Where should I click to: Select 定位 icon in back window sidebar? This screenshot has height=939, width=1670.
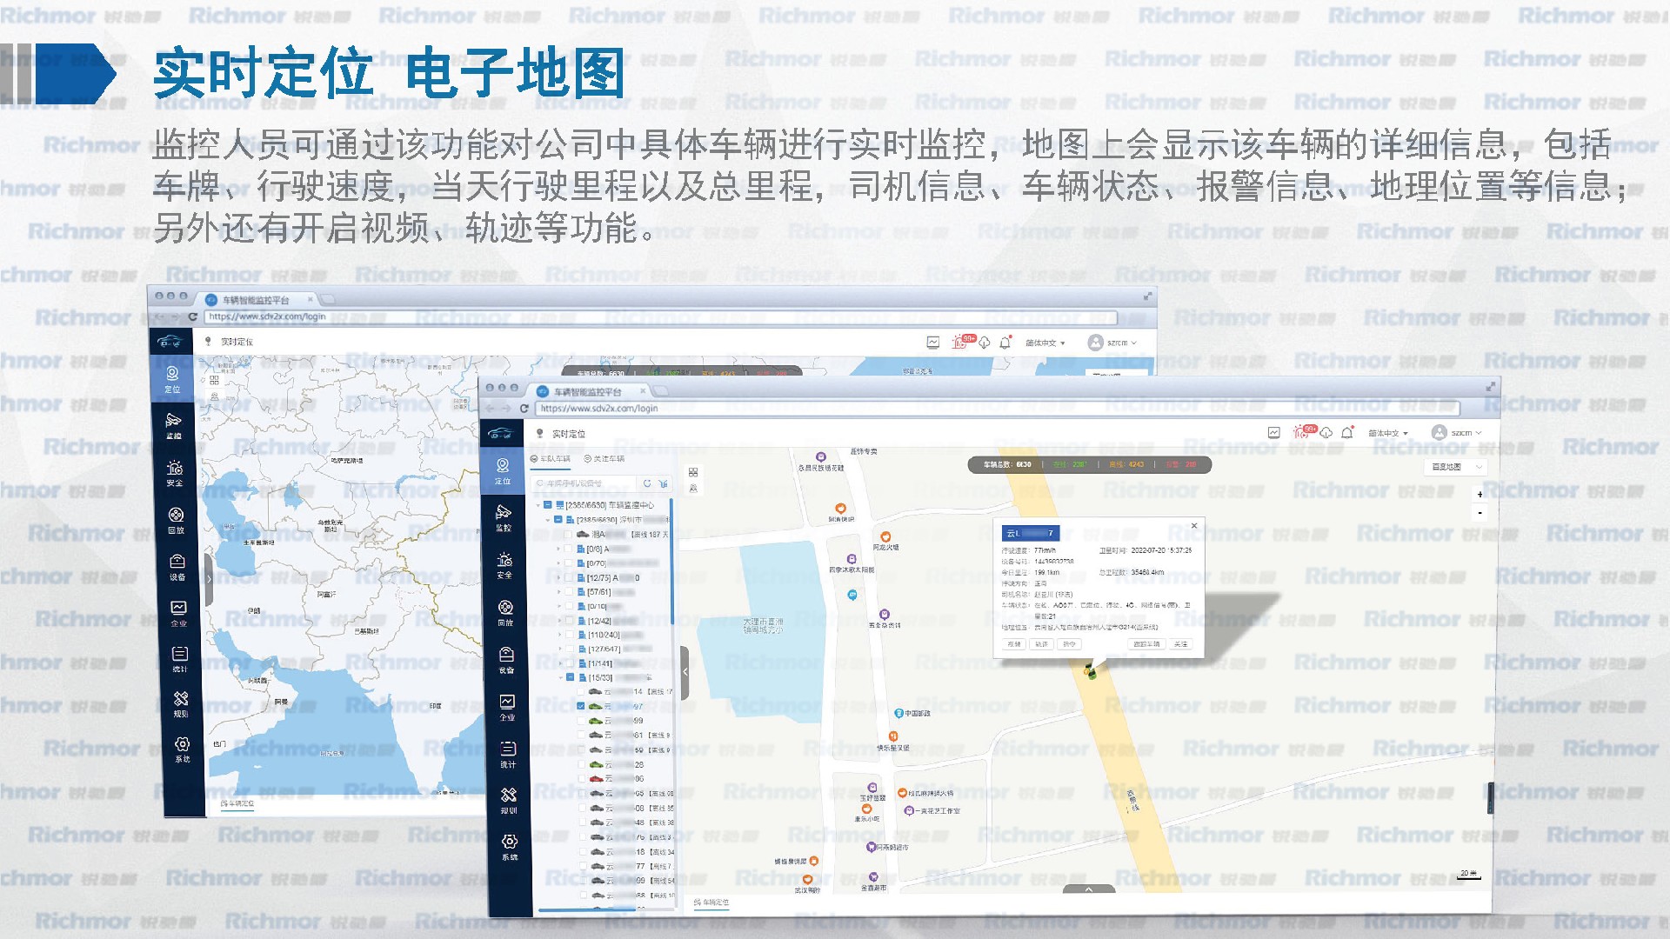(x=172, y=374)
